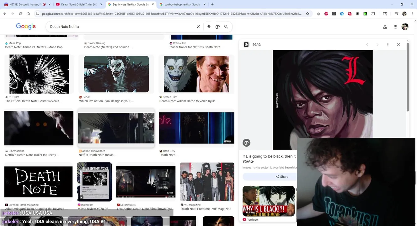Go to the Google logo homepage

pos(26,26)
